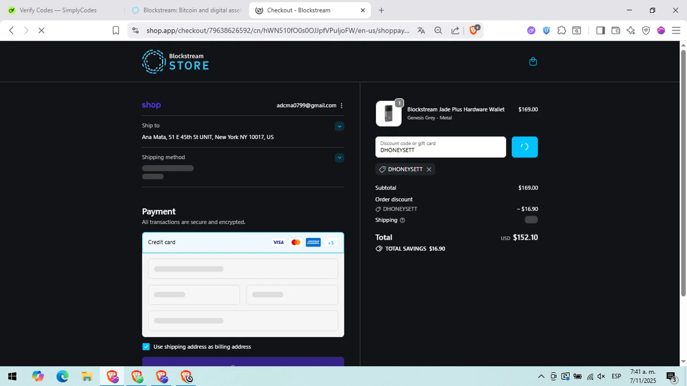
Task: Open the site information icon
Action: tap(135, 30)
